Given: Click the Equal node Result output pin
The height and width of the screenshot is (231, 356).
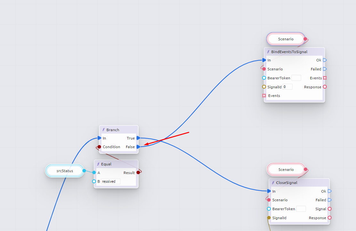Looking at the screenshot, I should (138, 172).
